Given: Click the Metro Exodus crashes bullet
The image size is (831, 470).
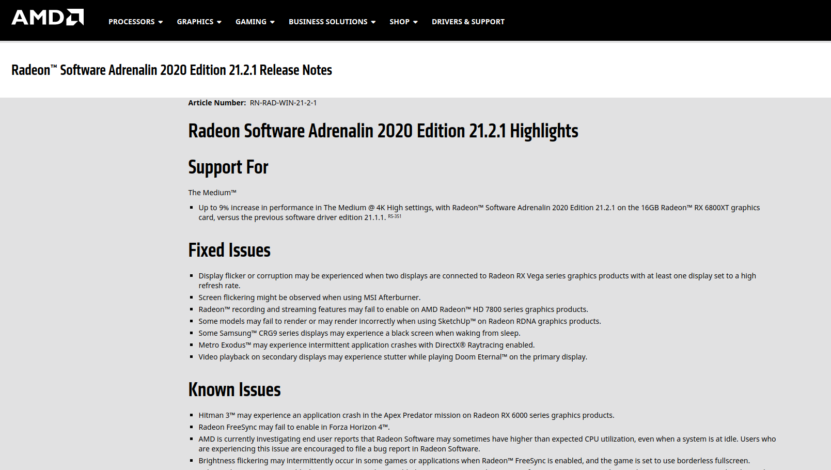Looking at the screenshot, I should [367, 345].
